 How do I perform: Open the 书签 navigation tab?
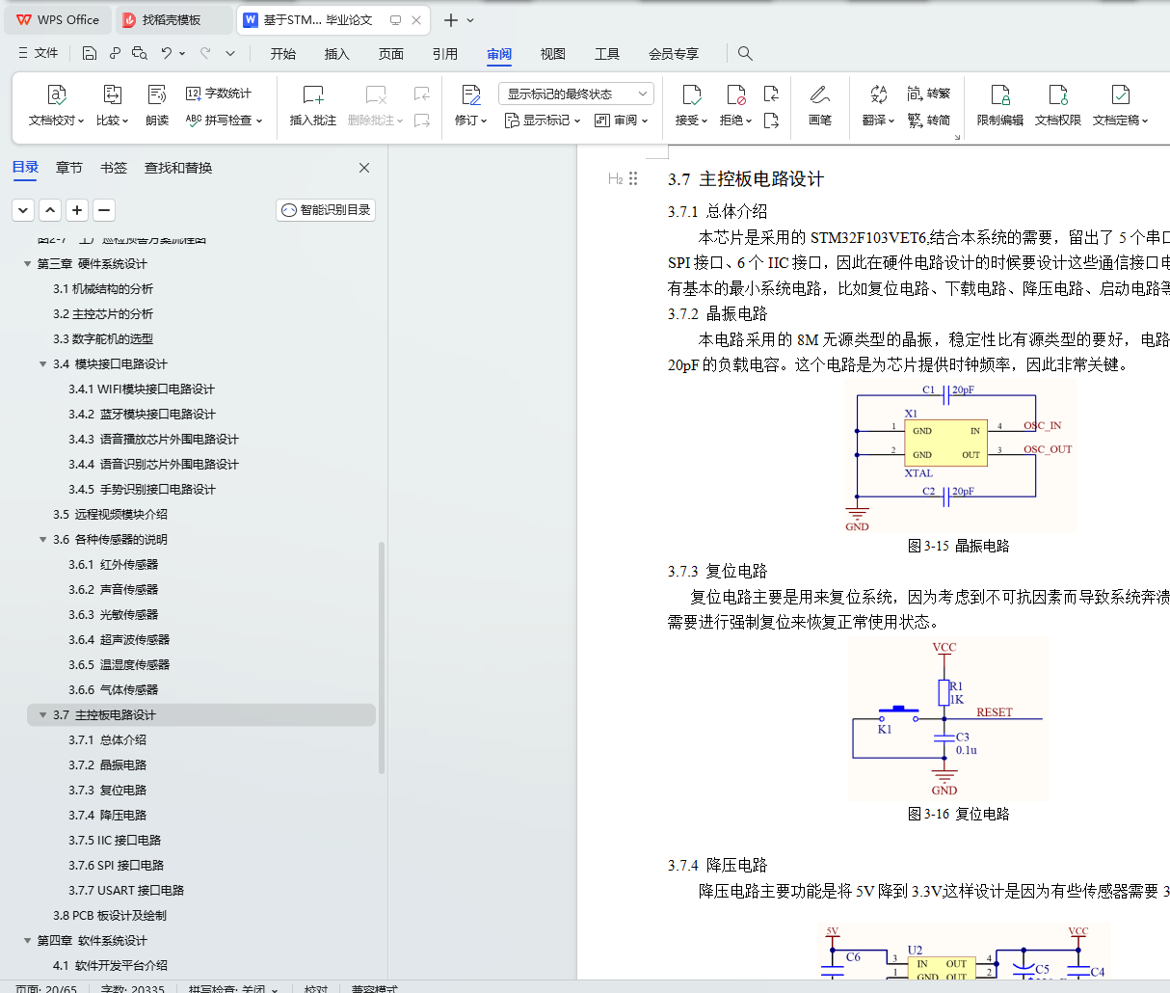coord(114,168)
